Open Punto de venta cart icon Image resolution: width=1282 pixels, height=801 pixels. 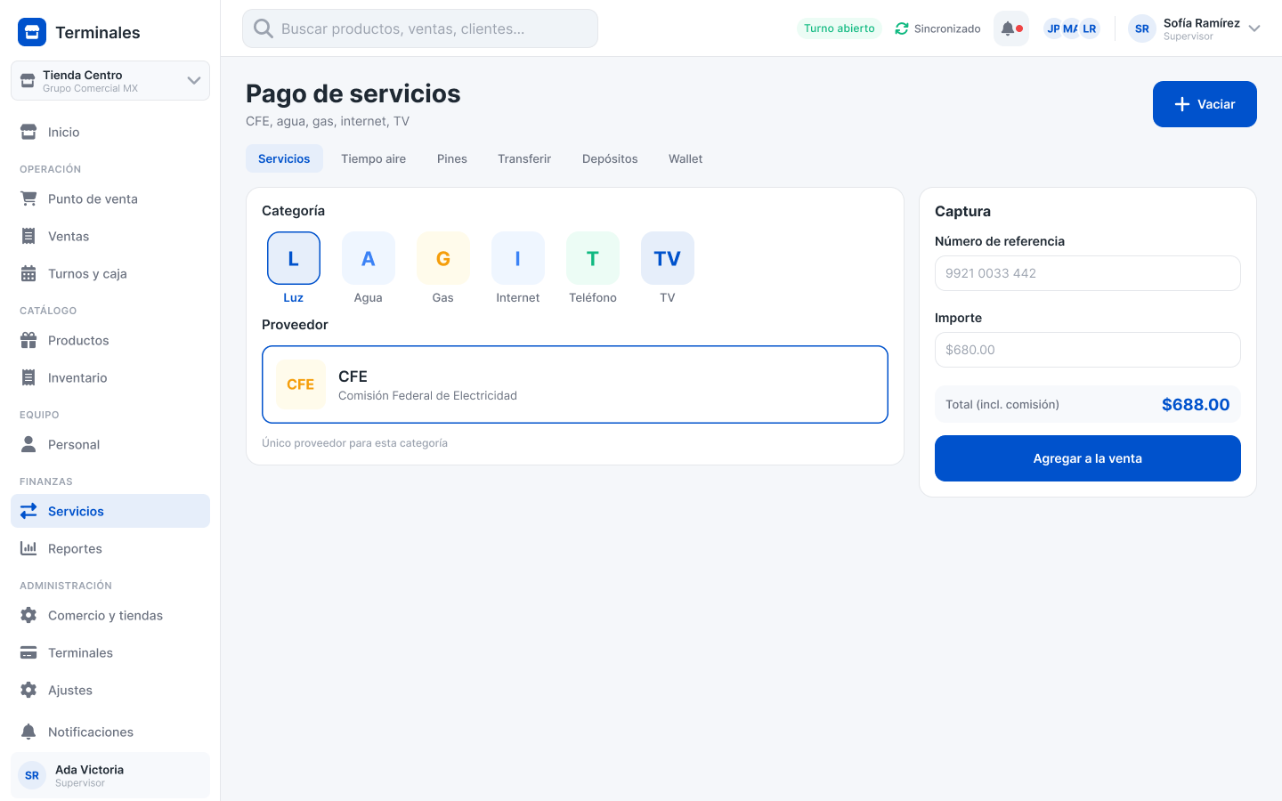click(x=28, y=198)
